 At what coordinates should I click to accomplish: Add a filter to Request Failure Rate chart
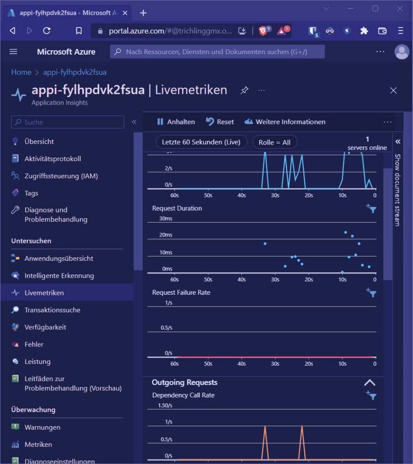[x=371, y=292]
